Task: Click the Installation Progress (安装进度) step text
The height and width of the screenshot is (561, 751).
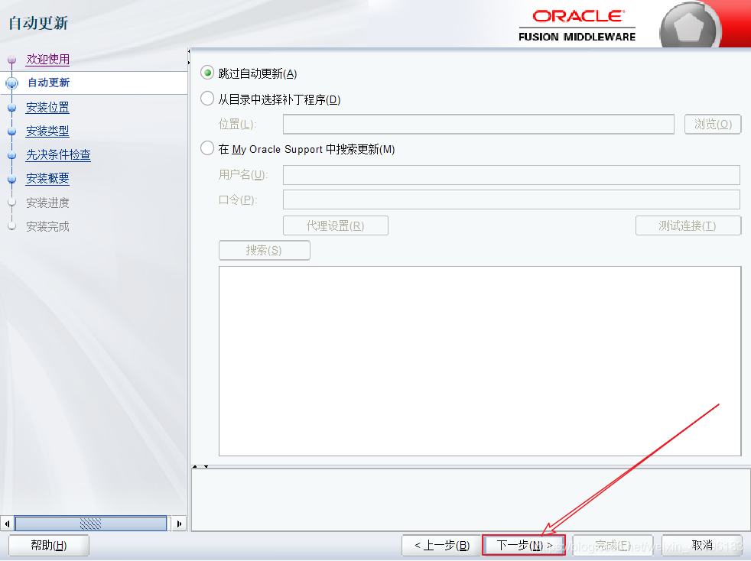Action: click(x=47, y=203)
